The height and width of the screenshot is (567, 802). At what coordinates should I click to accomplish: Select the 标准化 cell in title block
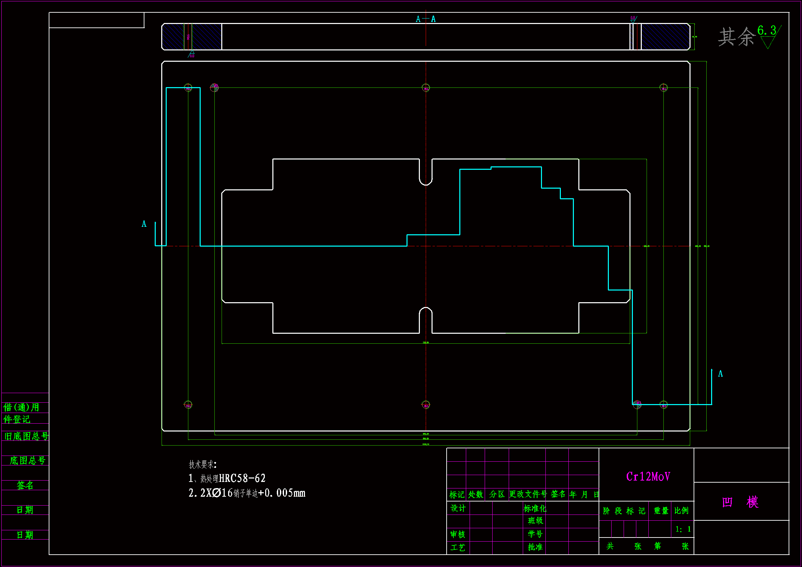click(534, 508)
